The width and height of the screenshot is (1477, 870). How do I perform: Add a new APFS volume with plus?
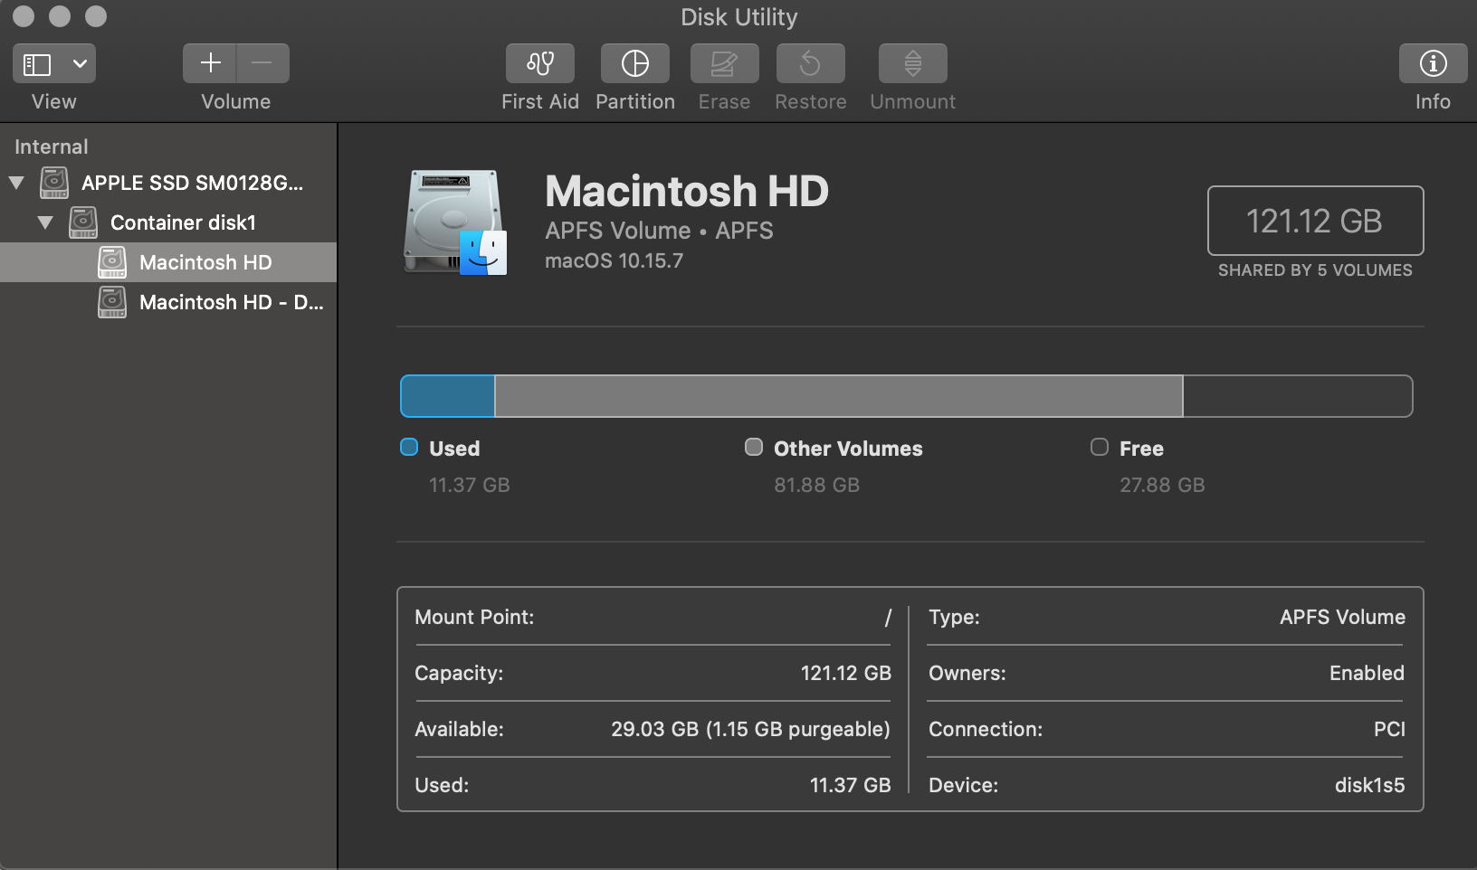point(210,63)
